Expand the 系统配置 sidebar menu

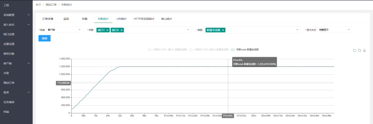coord(16,15)
